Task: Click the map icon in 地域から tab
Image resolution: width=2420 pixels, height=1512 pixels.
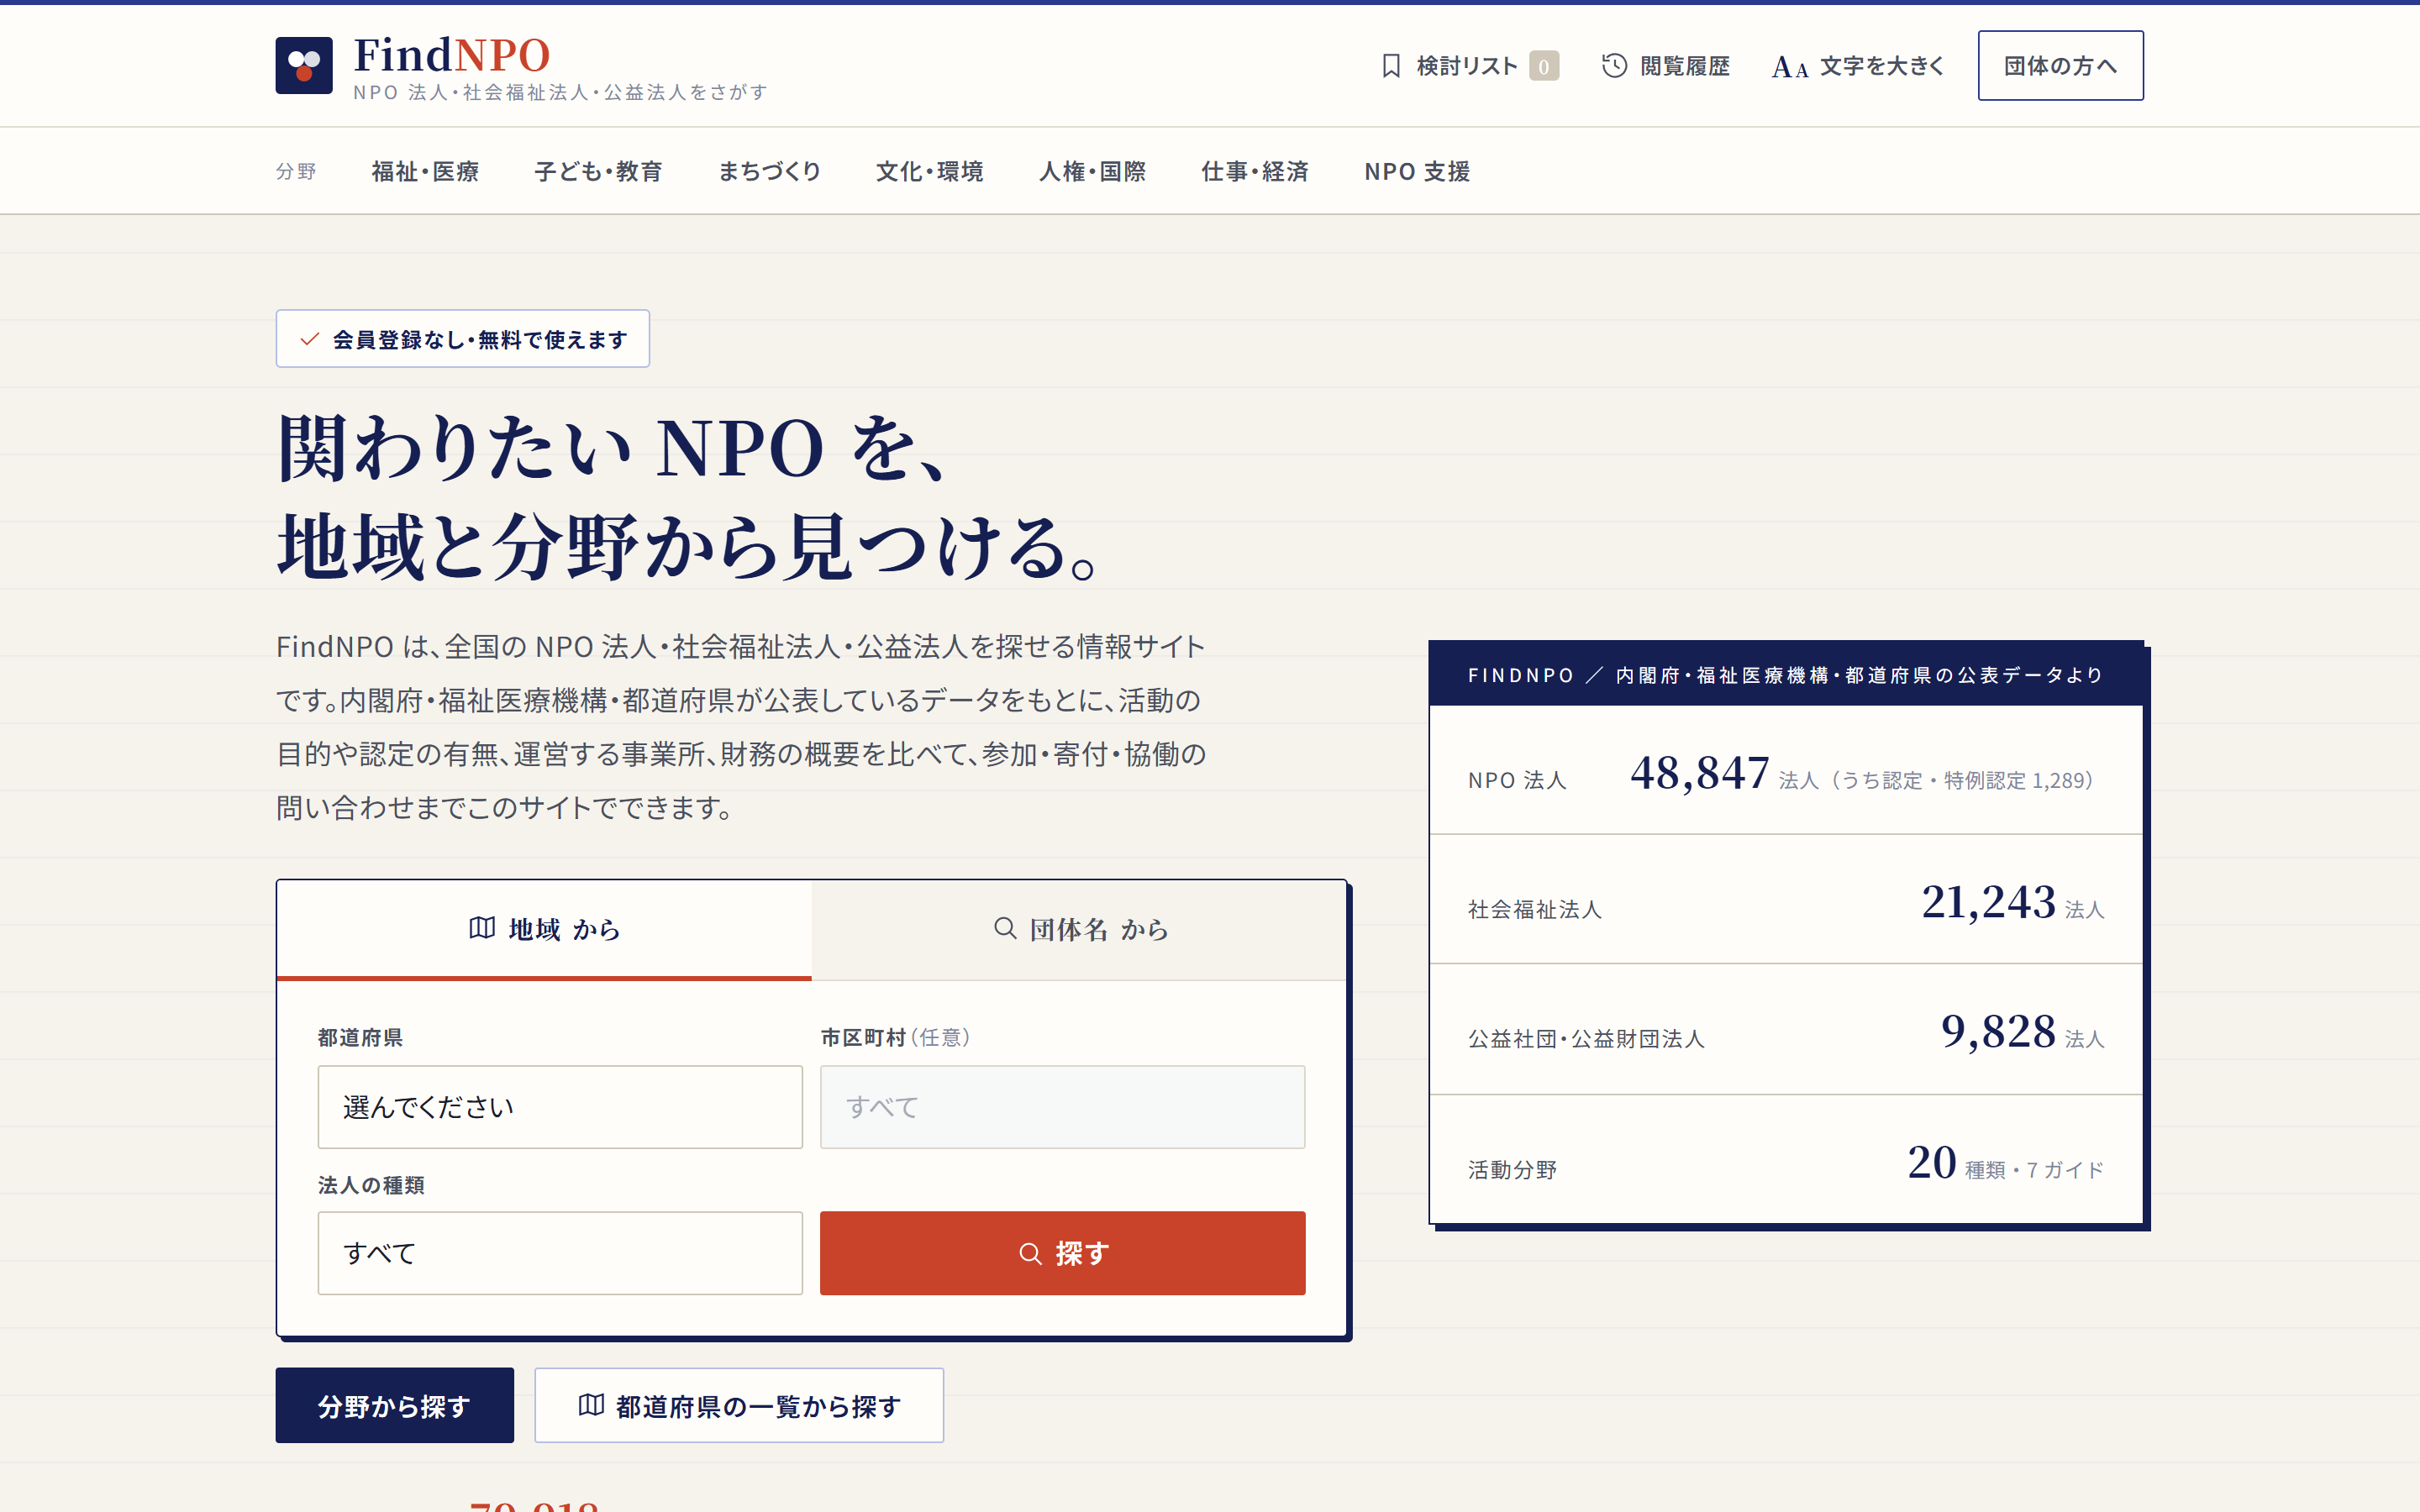Action: pos(482,929)
